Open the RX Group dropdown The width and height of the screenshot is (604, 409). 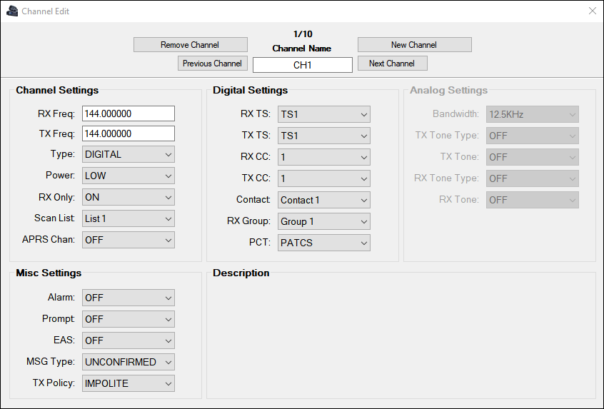point(324,221)
